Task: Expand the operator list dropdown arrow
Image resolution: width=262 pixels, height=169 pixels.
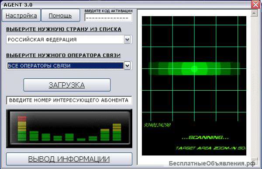Action: point(128,66)
